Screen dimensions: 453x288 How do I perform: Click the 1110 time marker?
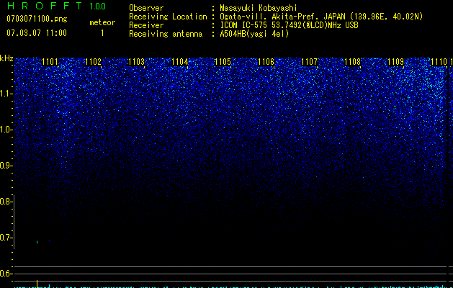point(439,62)
